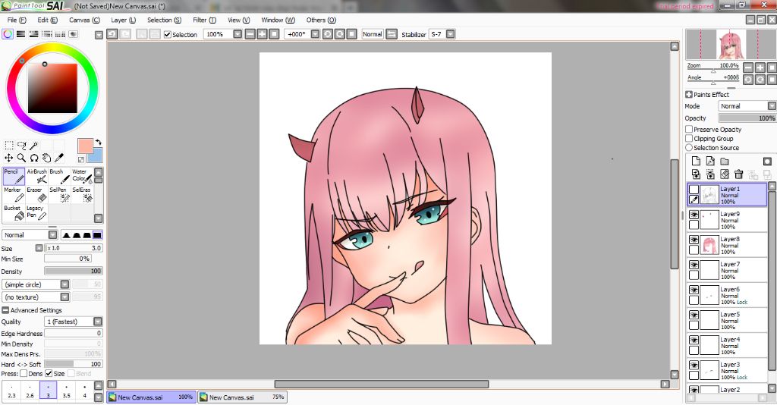Viewport: 777px width, 405px height.
Task: Open the Stabilizer S-7 dropdown
Action: [450, 34]
